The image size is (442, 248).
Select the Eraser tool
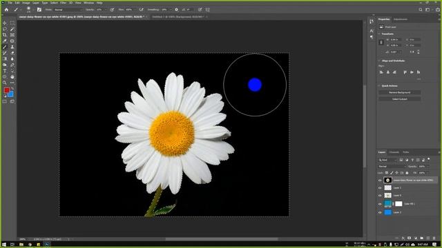tap(12, 53)
